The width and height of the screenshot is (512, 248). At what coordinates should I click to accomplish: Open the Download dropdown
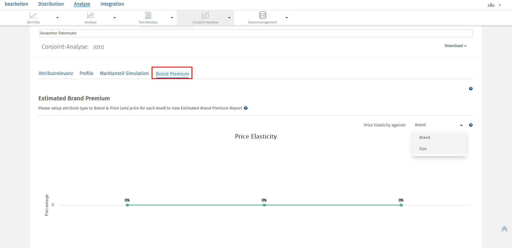click(x=455, y=46)
